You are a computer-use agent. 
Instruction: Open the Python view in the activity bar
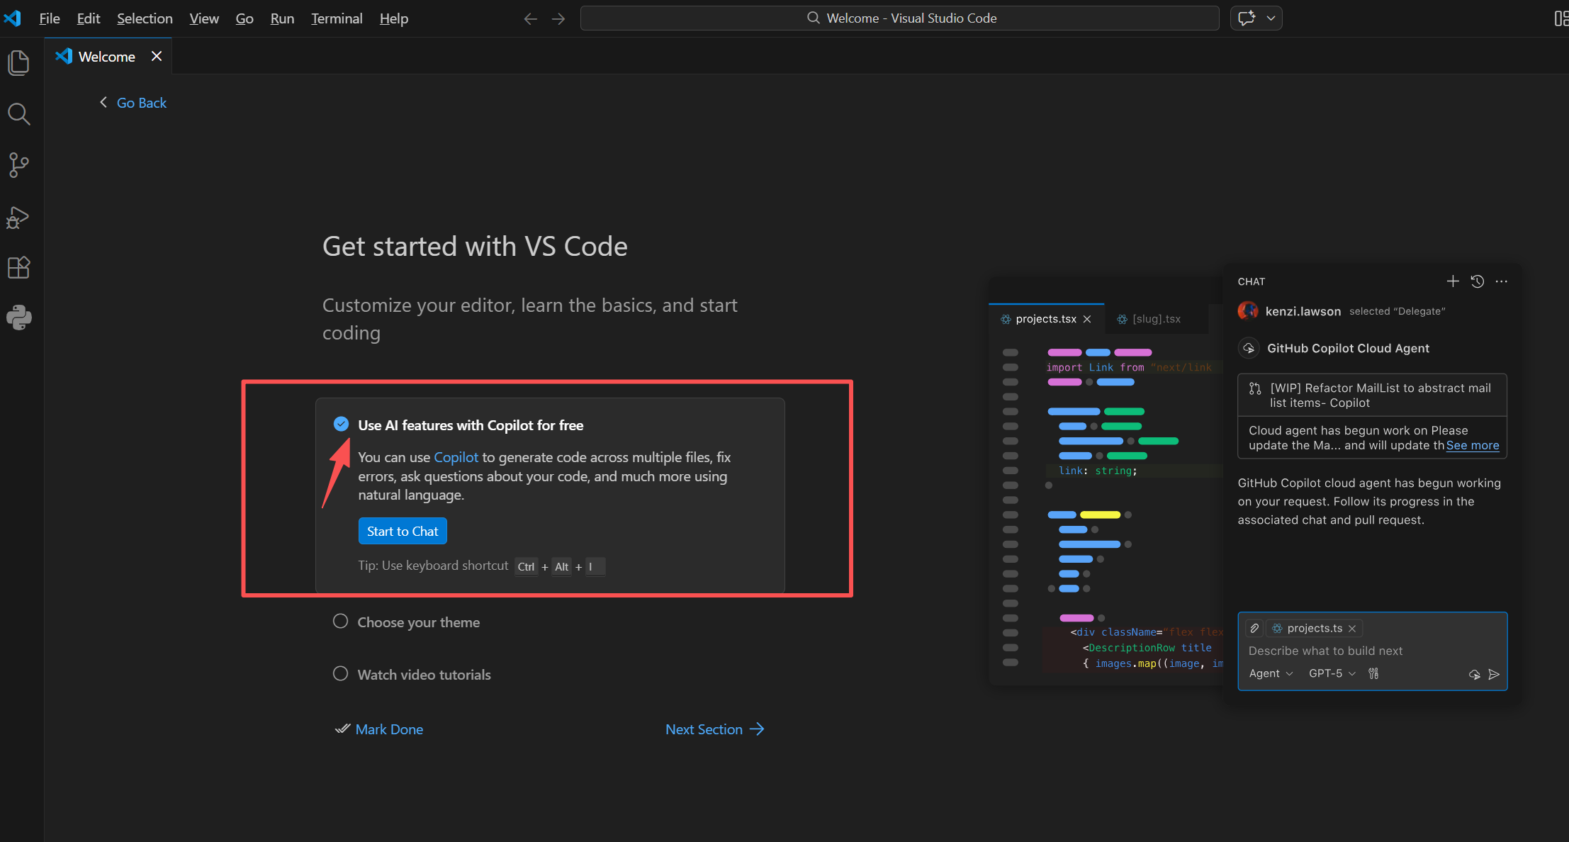[19, 318]
